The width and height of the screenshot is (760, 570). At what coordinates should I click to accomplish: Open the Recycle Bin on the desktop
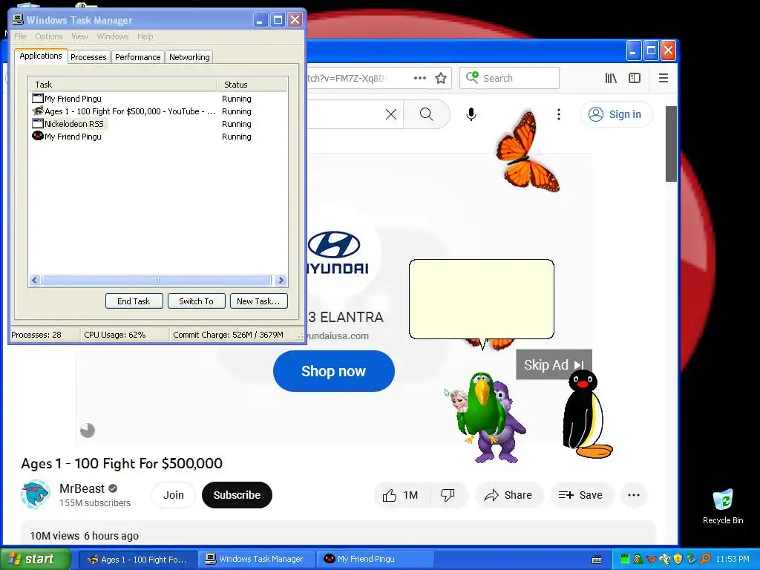tap(723, 507)
